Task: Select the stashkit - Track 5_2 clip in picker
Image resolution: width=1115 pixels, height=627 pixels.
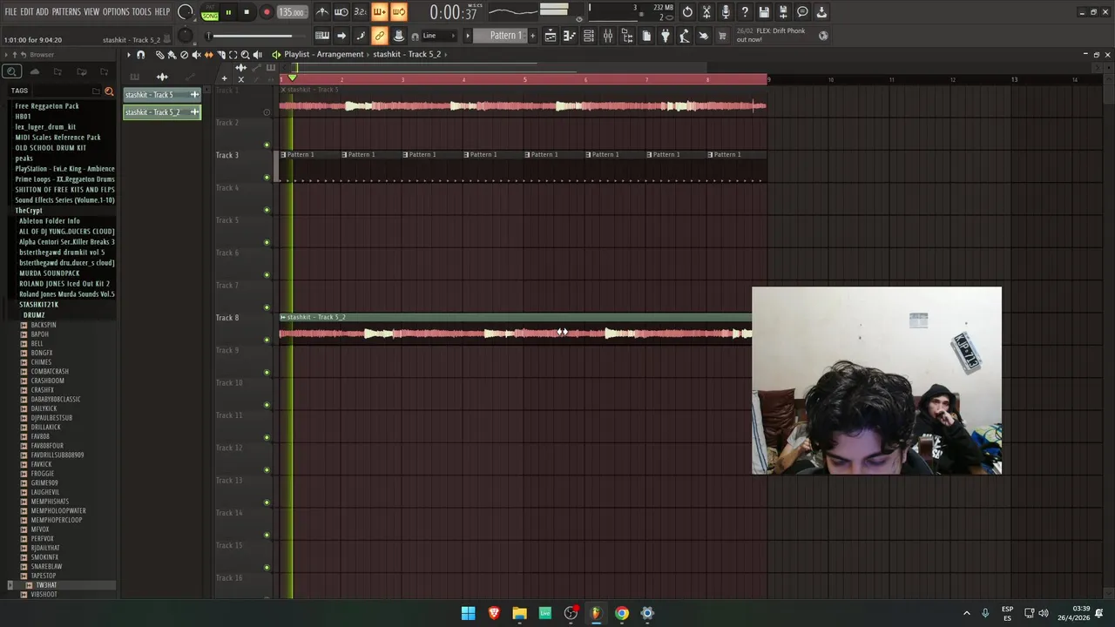Action: pos(162,112)
